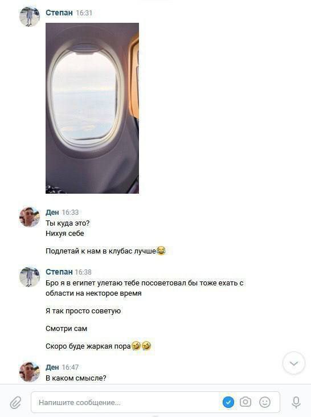Open Ден profile name link at 16:33
Screen dimensions: 311x417
coord(52,212)
